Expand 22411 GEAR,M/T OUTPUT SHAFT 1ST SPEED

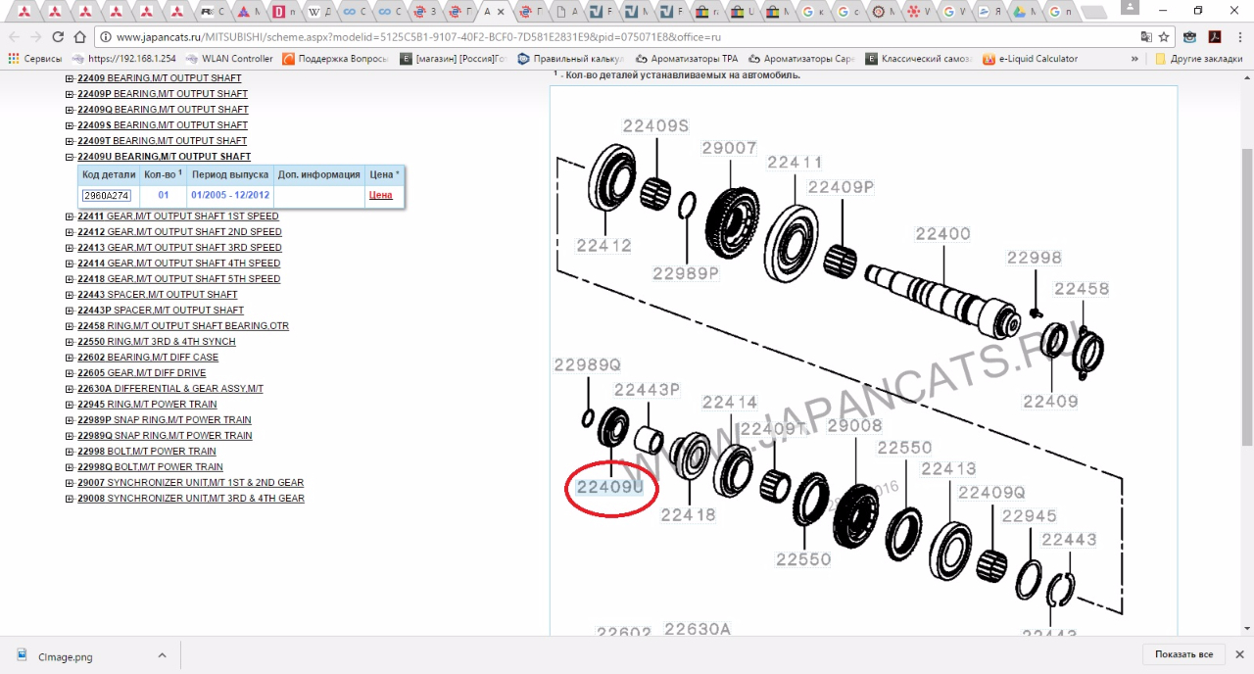coord(70,217)
